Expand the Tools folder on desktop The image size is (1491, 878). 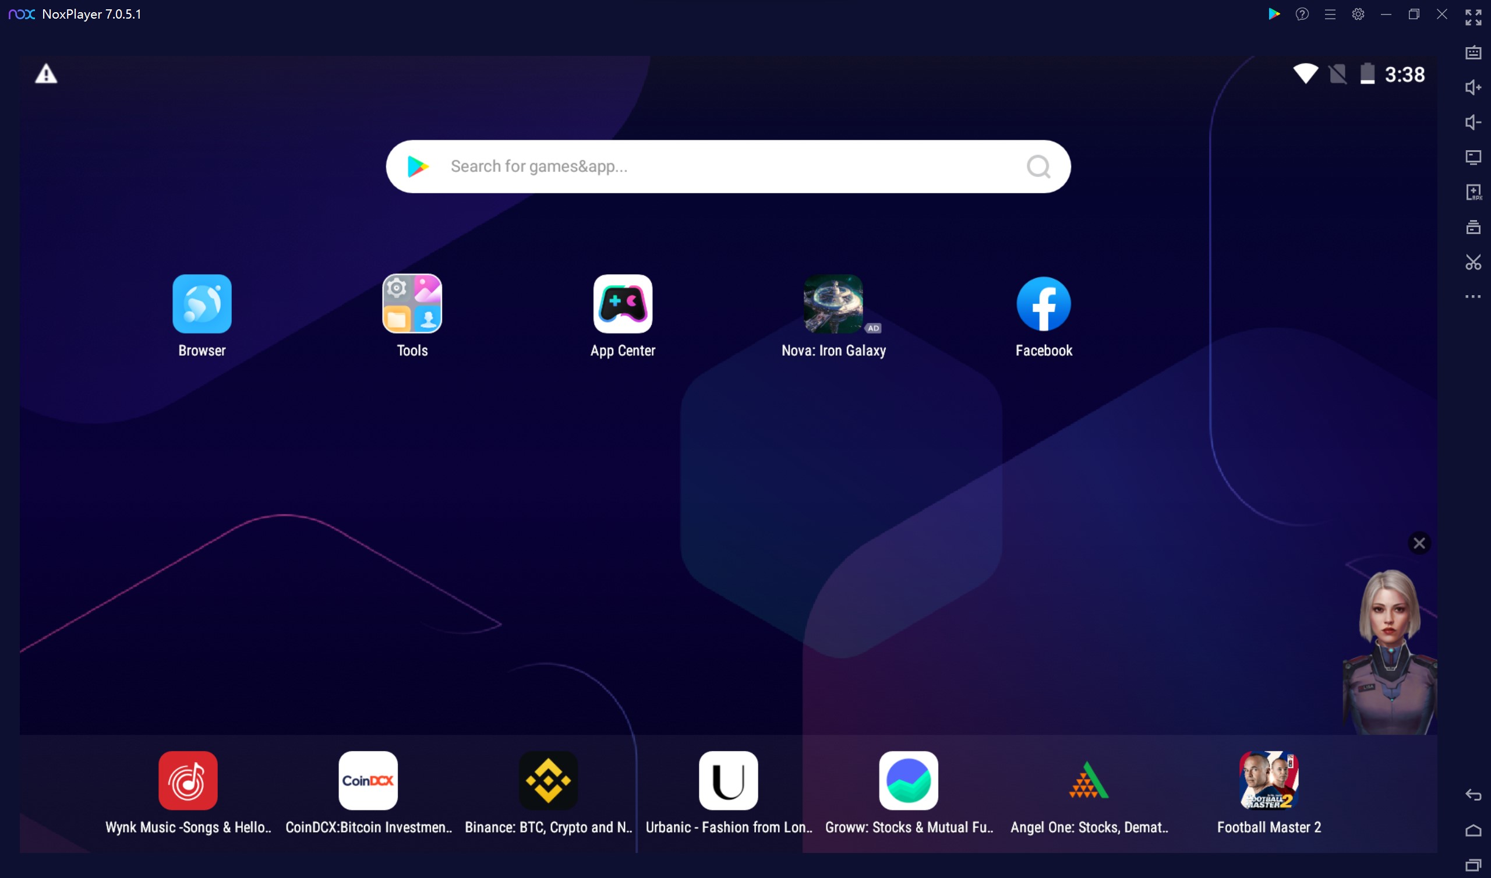coord(412,303)
